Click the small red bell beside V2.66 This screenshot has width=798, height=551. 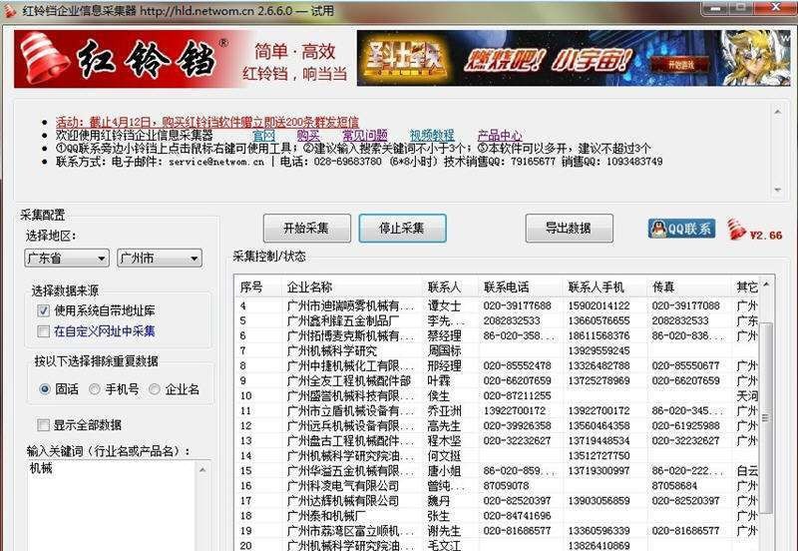point(736,230)
